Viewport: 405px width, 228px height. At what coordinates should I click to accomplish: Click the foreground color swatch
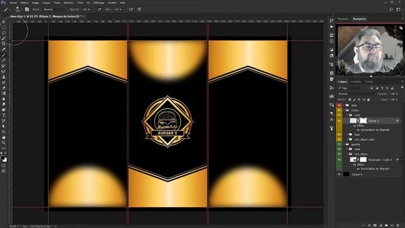3,158
